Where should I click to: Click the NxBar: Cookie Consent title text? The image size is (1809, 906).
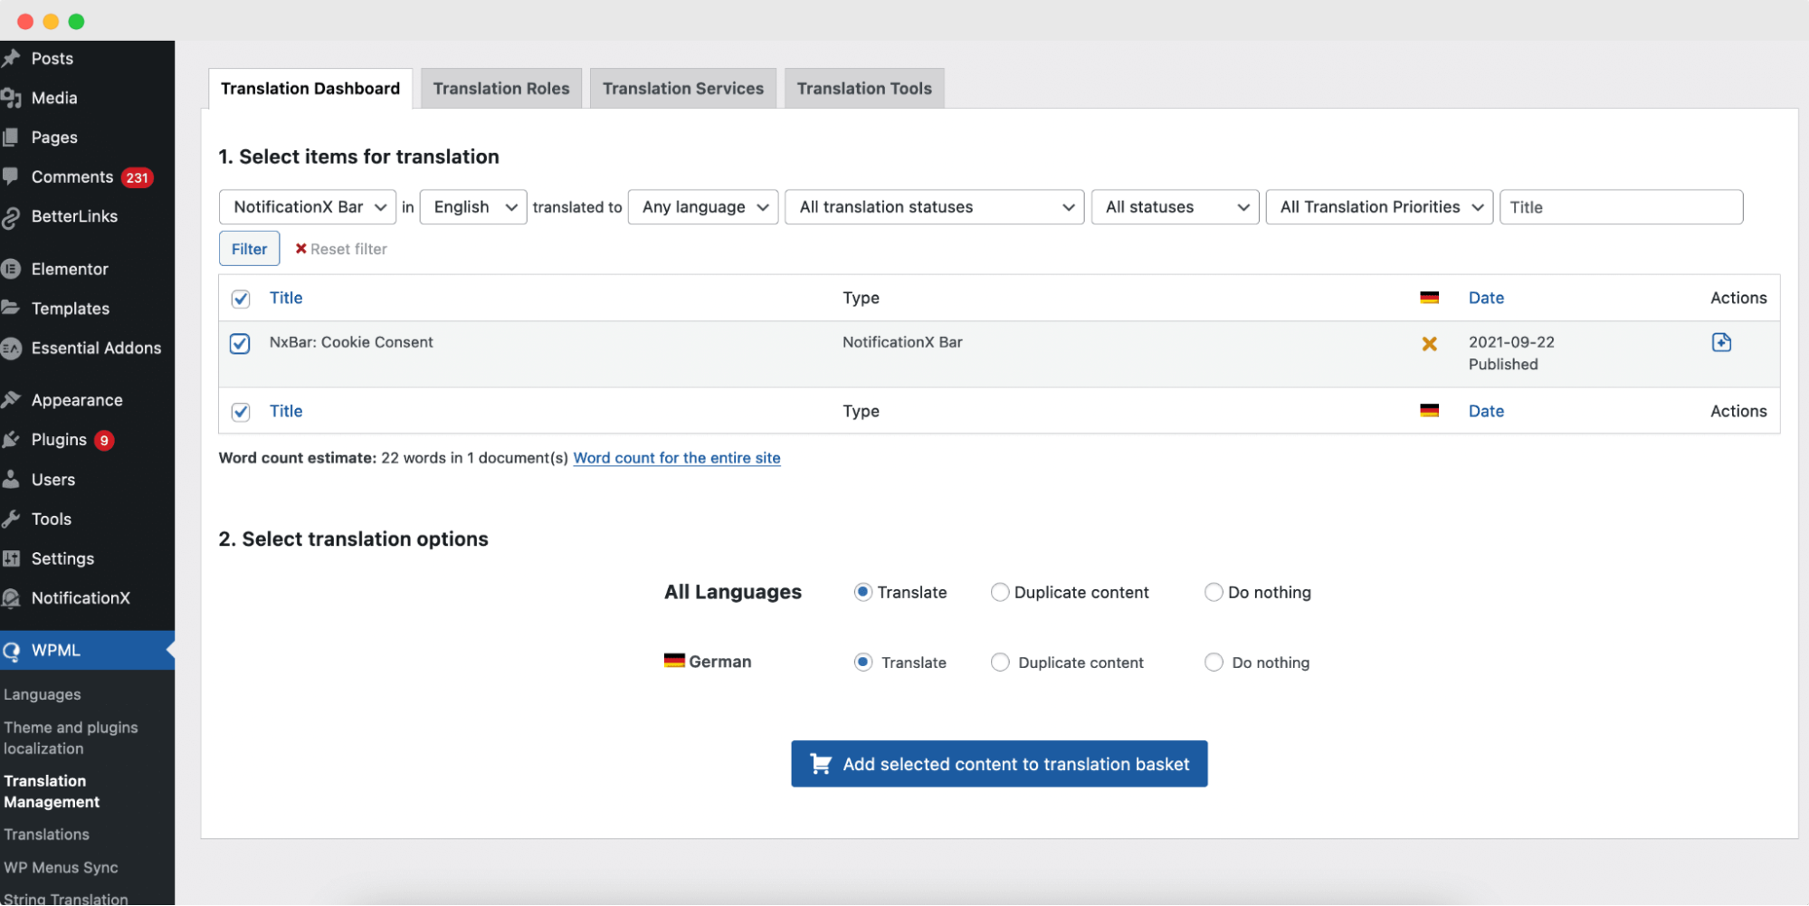(x=351, y=342)
